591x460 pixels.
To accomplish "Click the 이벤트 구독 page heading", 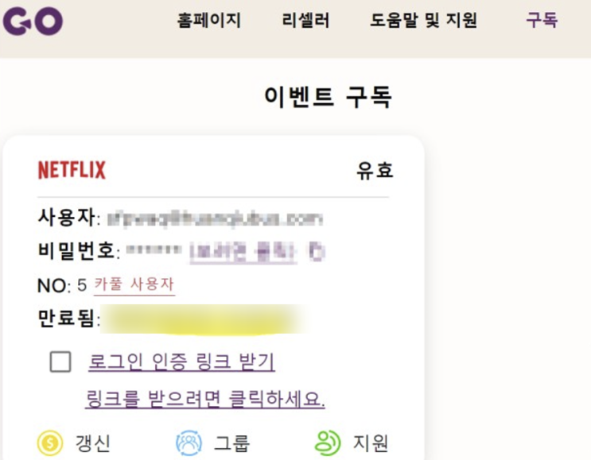I will pyautogui.click(x=328, y=97).
